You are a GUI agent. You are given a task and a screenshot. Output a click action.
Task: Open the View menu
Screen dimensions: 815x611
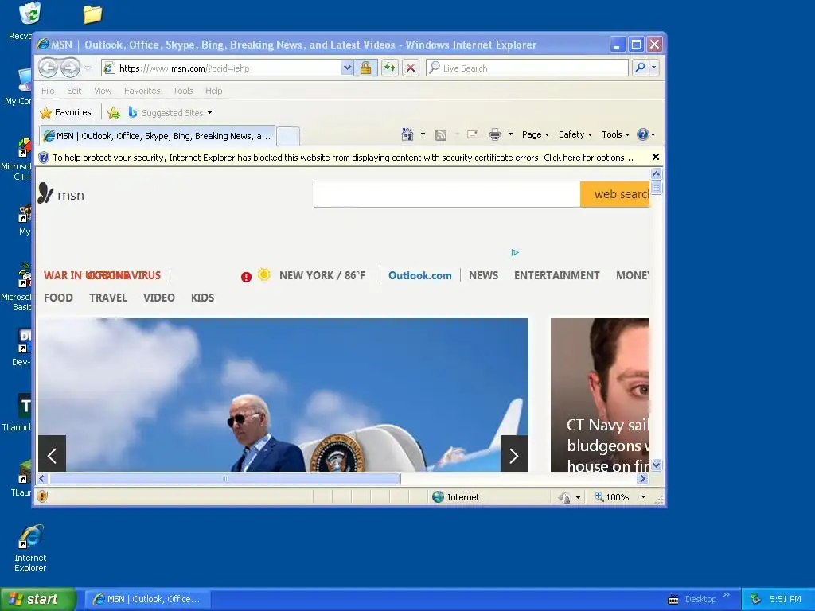click(x=103, y=91)
